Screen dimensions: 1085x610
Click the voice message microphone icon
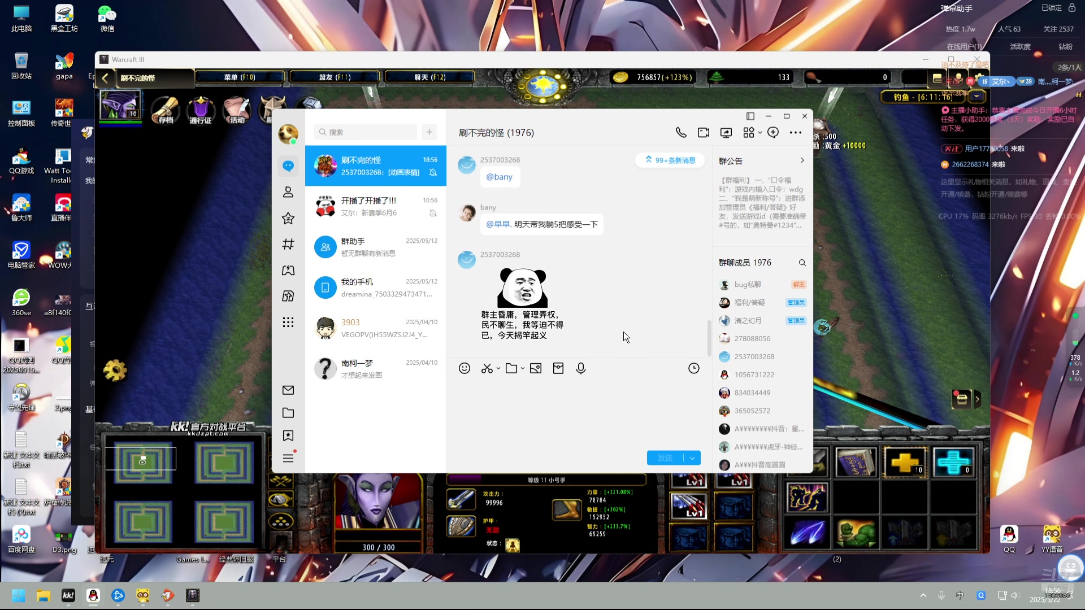[x=581, y=368]
